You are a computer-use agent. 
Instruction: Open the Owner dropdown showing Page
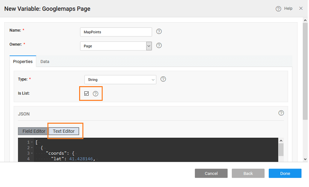(x=116, y=46)
